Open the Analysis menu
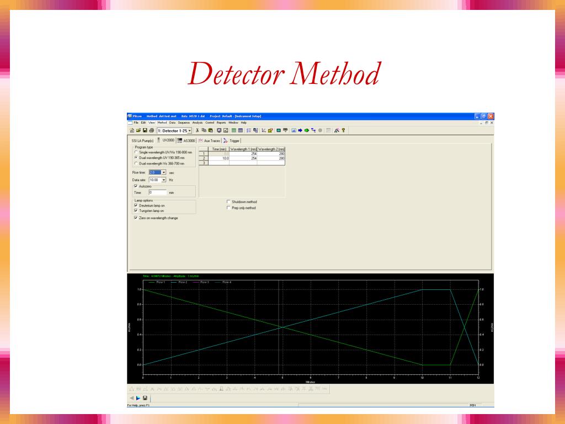 198,123
